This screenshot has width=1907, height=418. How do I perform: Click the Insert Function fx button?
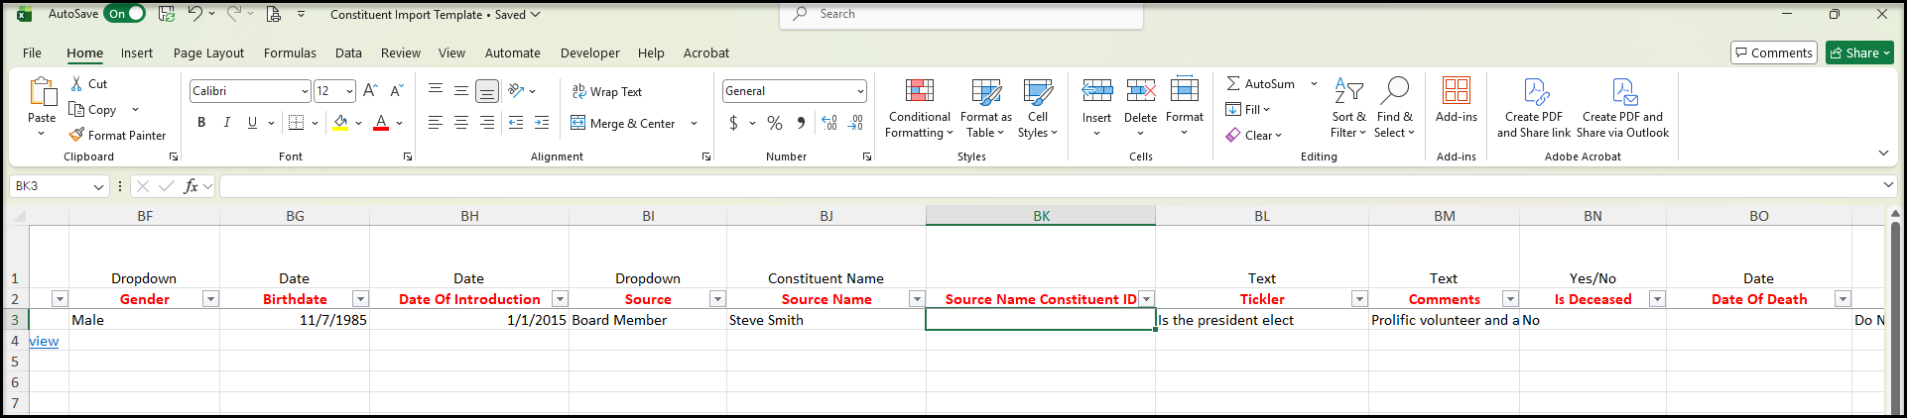pos(191,186)
